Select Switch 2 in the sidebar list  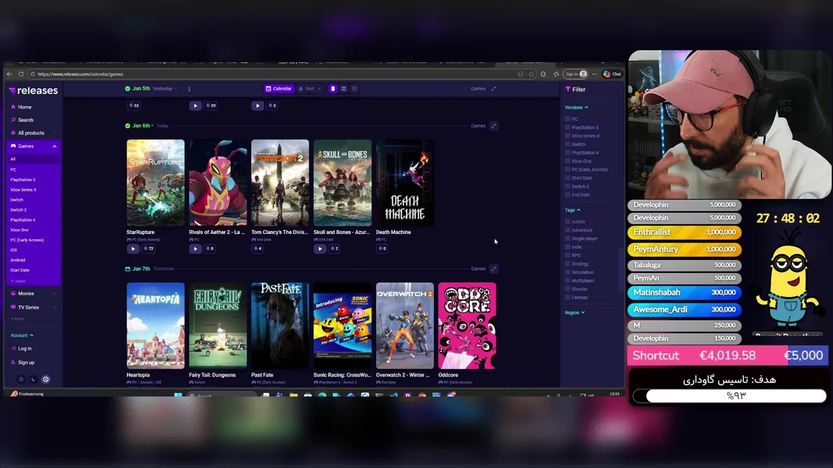pos(18,210)
